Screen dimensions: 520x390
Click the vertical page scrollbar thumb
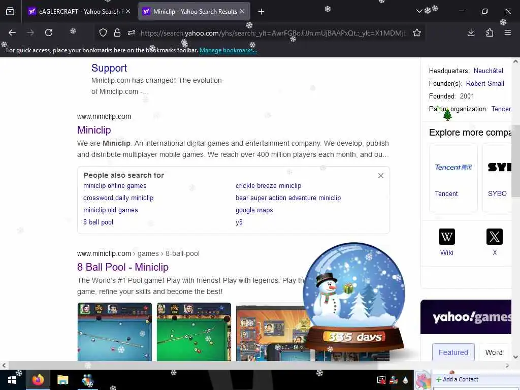click(515, 160)
